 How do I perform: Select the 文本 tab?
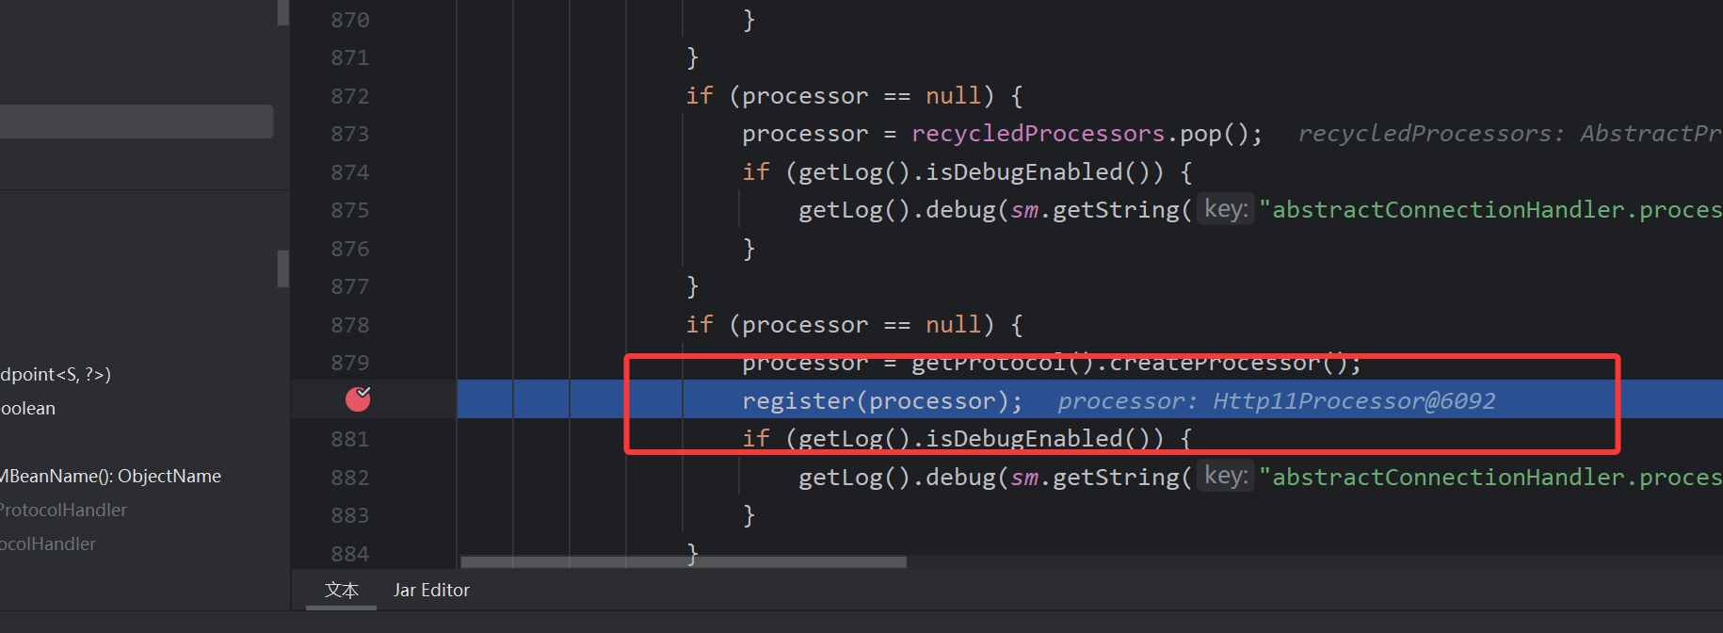pos(341,591)
